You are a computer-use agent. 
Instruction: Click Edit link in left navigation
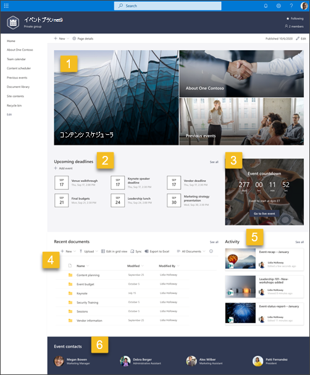point(9,114)
